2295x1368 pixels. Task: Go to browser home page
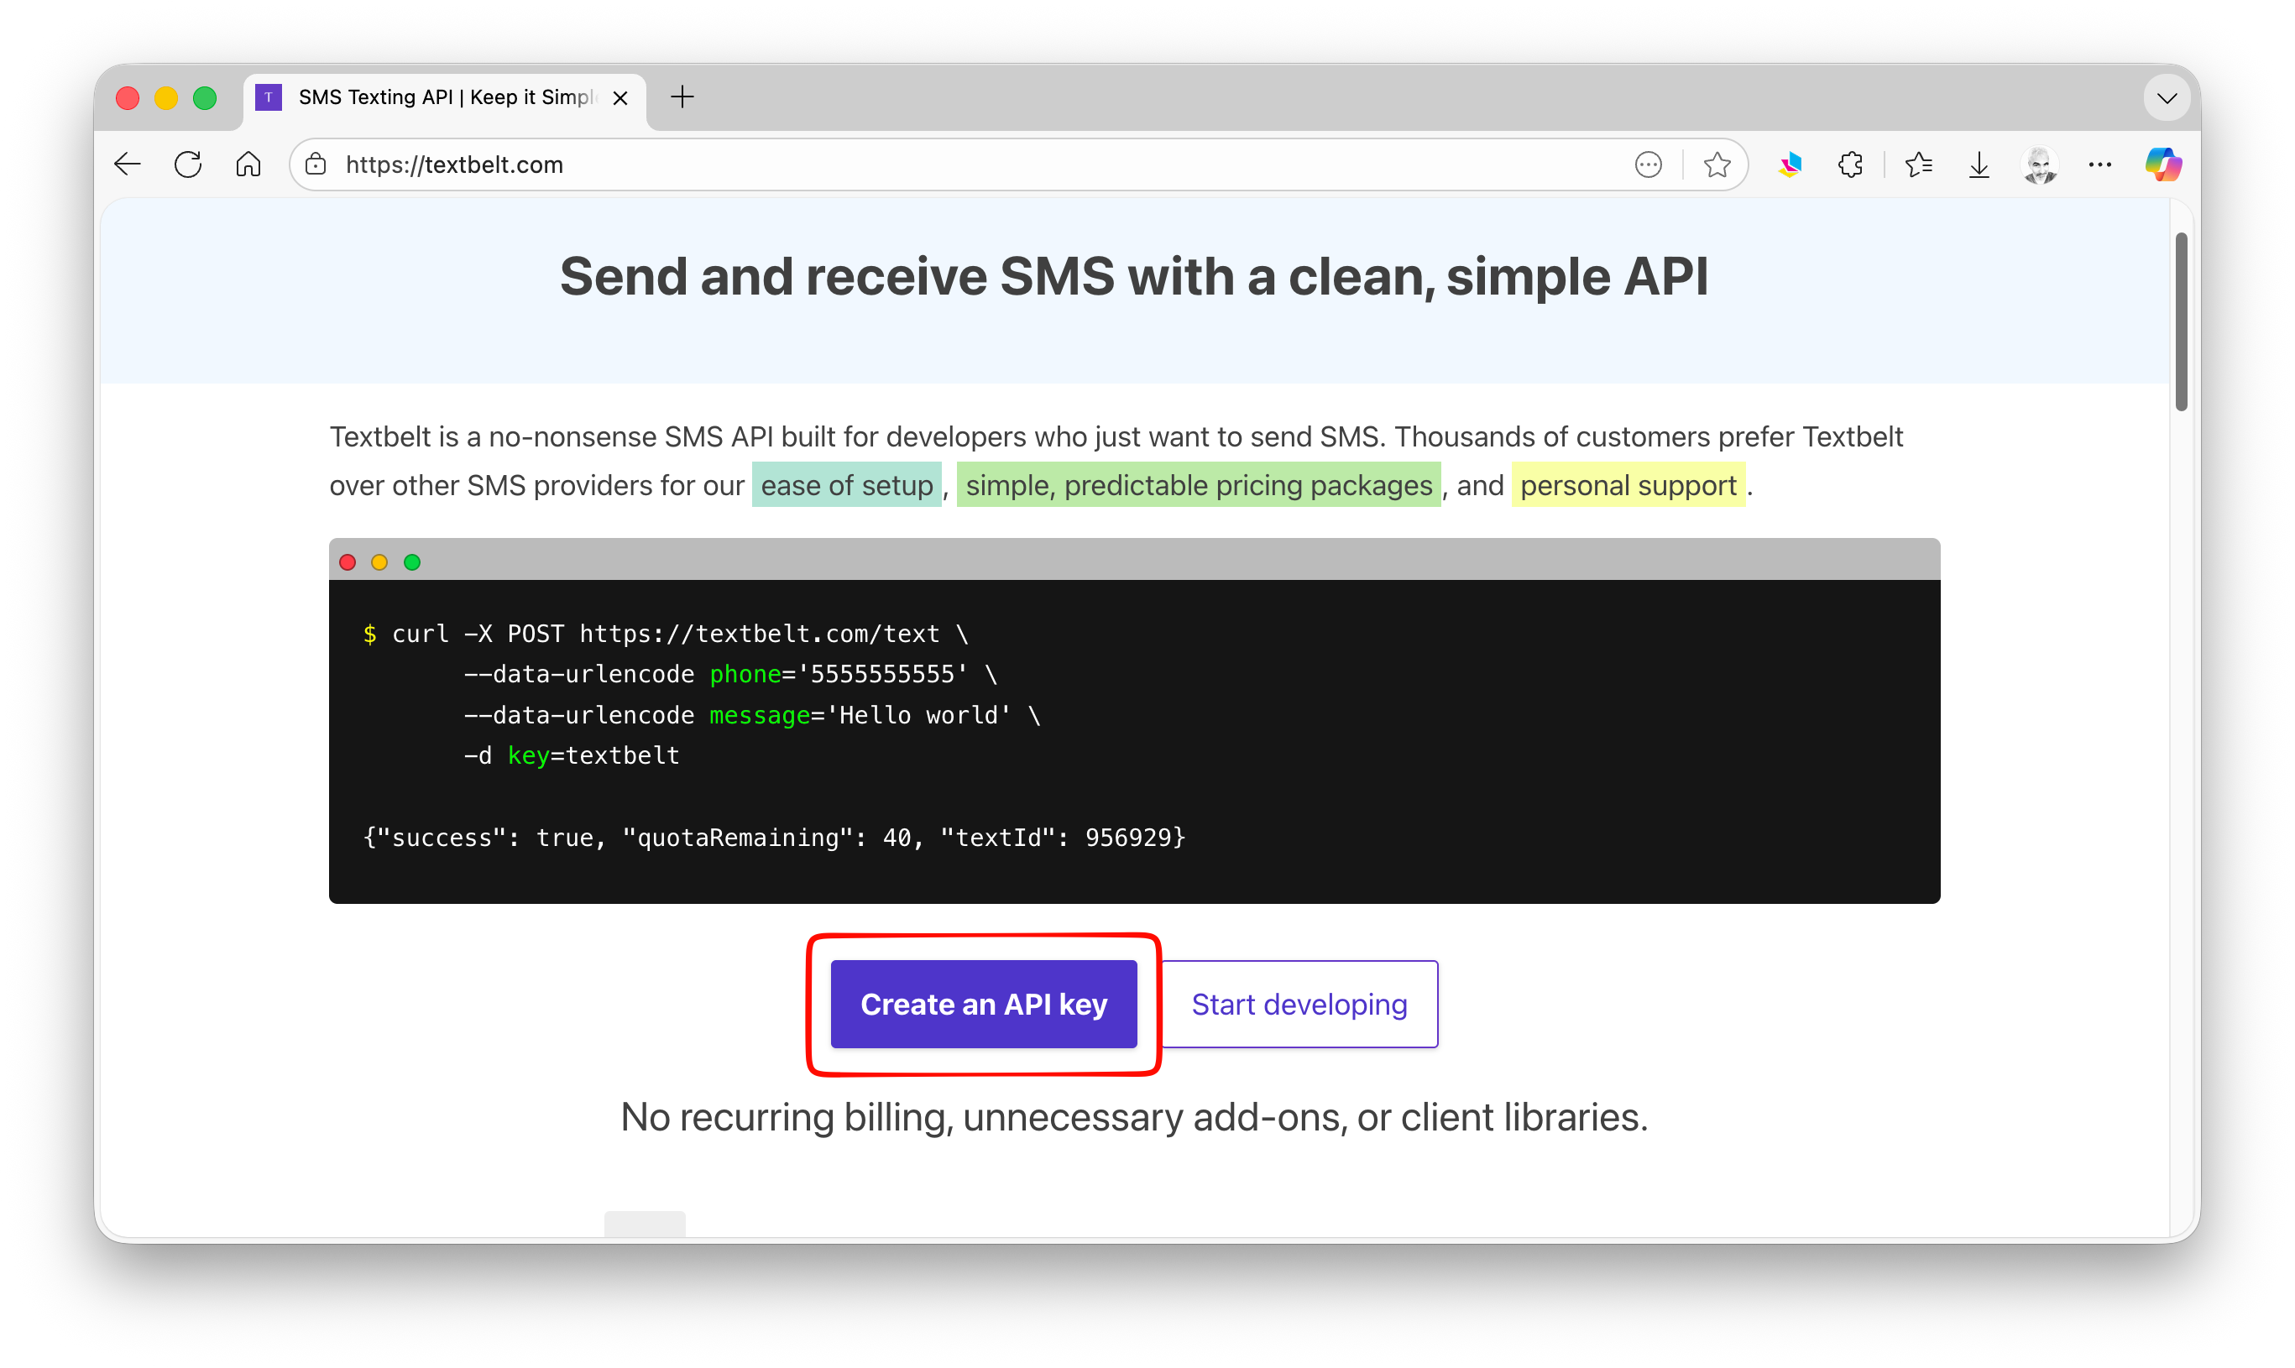point(248,165)
